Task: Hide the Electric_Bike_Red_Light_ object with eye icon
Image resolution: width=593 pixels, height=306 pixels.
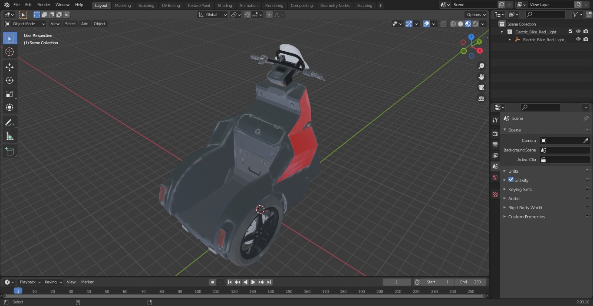Action: click(x=578, y=39)
